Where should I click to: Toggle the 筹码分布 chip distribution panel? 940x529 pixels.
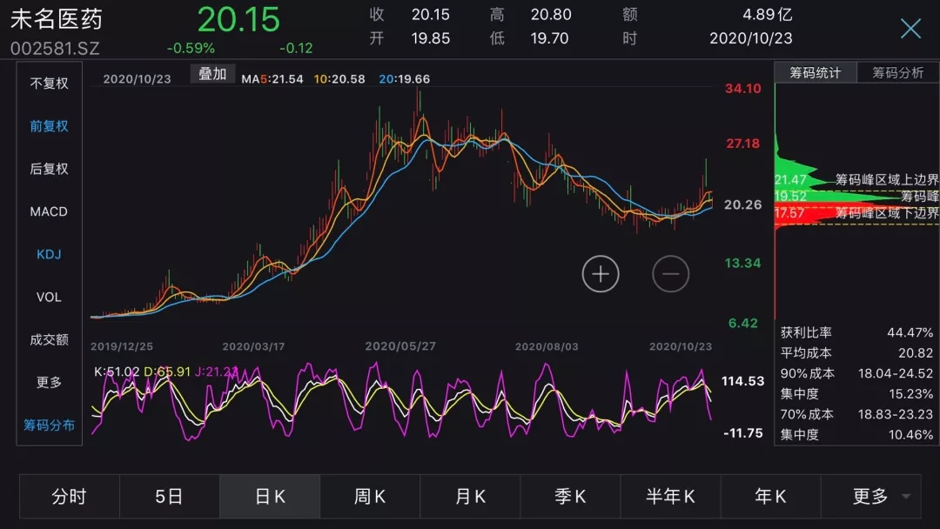coord(49,425)
